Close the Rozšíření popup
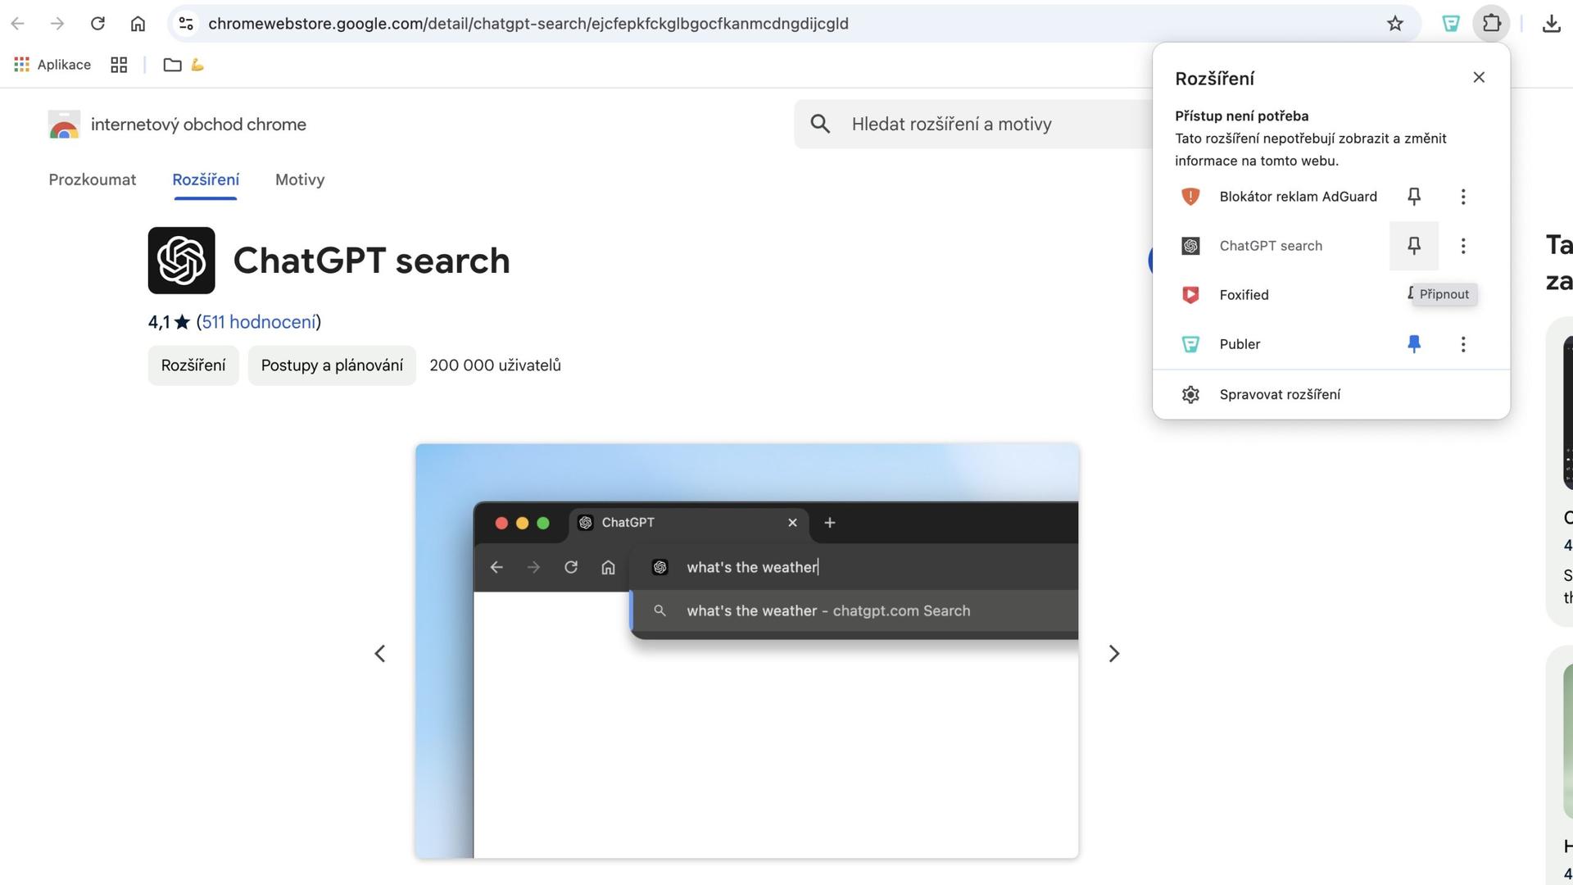This screenshot has height=885, width=1573. pos(1479,77)
